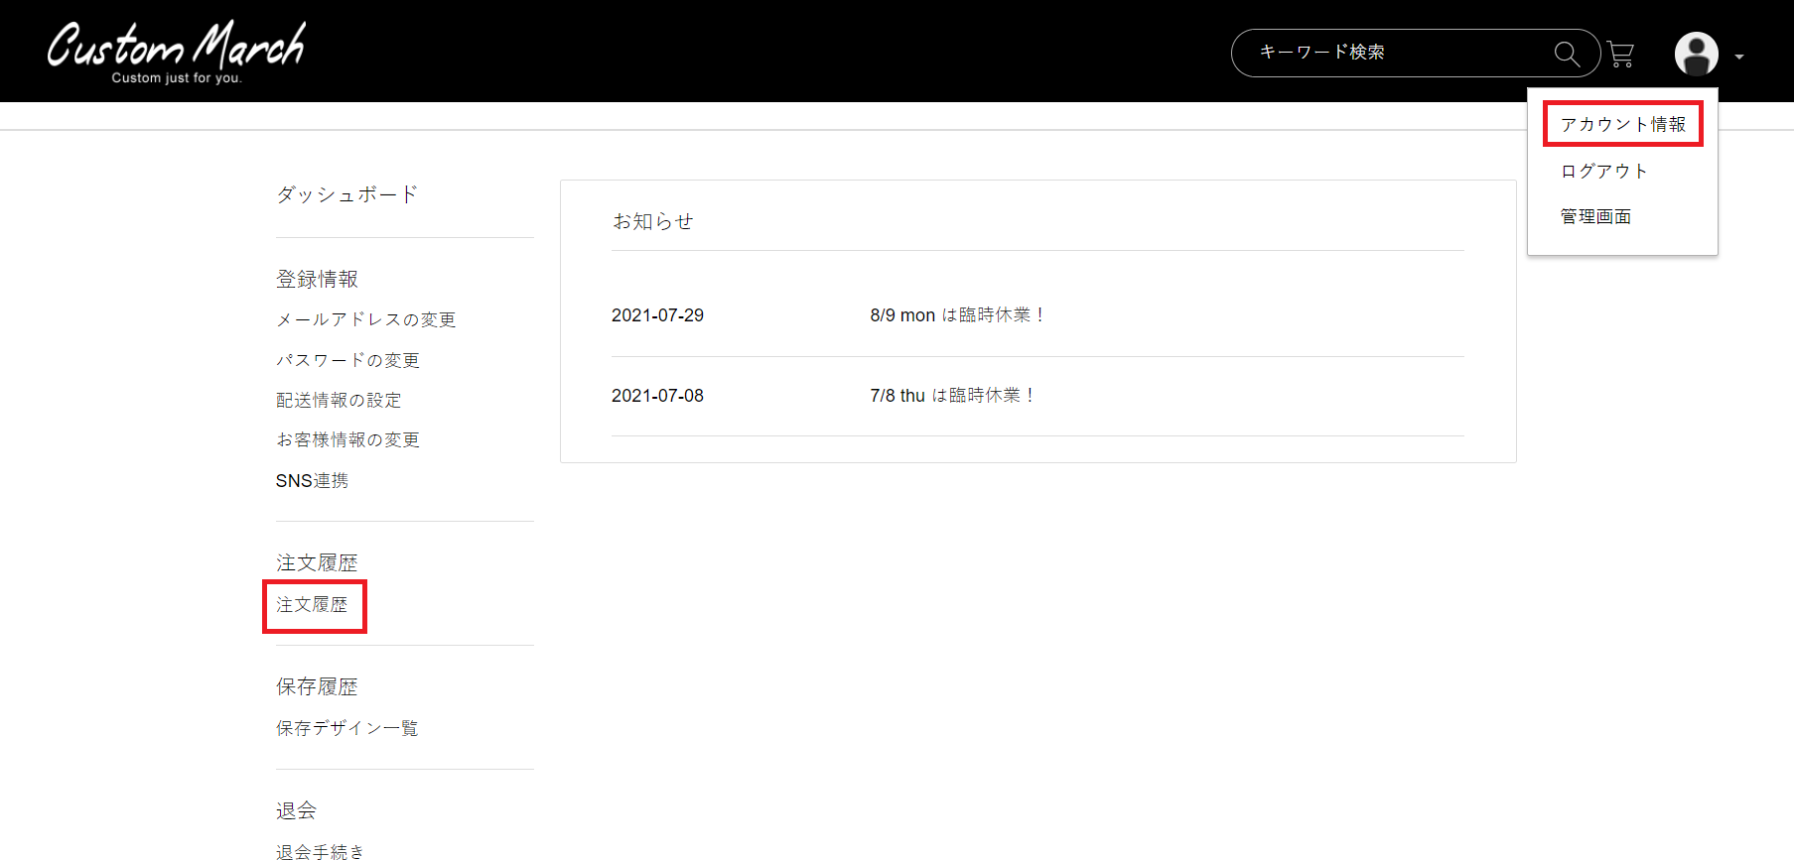Go to 退会手続き link
This screenshot has height=860, width=1794.
320,851
